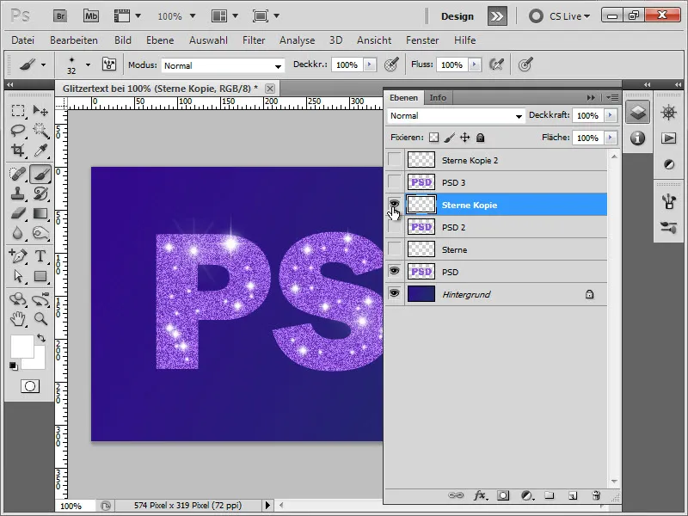688x516 pixels.
Task: Select the 3D Camera Rotate tool
Action: [x=40, y=299]
